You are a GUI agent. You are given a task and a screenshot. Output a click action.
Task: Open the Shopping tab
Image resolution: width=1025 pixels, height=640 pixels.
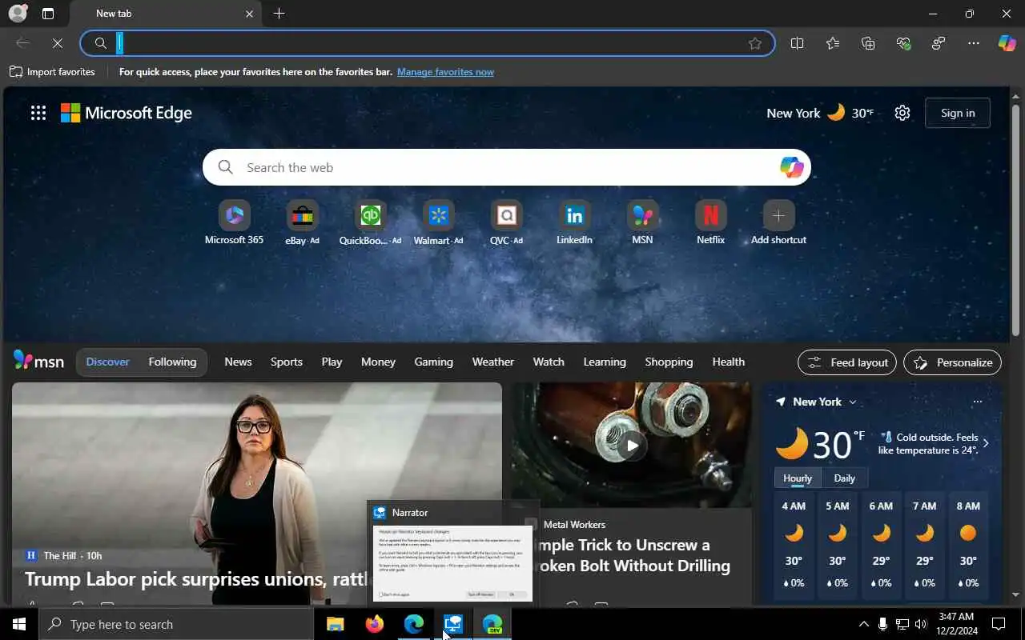pos(669,362)
